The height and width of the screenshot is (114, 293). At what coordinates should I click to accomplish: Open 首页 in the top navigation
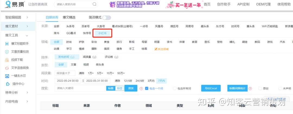[x=207, y=4]
